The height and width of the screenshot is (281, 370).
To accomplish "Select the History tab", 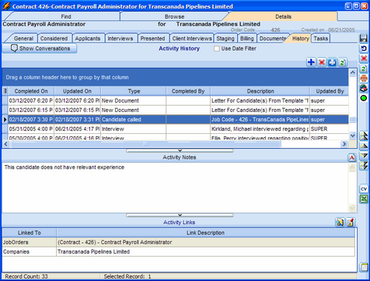I will click(301, 38).
